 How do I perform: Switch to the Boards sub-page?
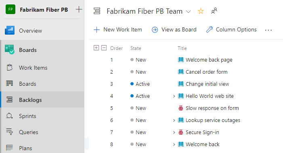point(27,84)
